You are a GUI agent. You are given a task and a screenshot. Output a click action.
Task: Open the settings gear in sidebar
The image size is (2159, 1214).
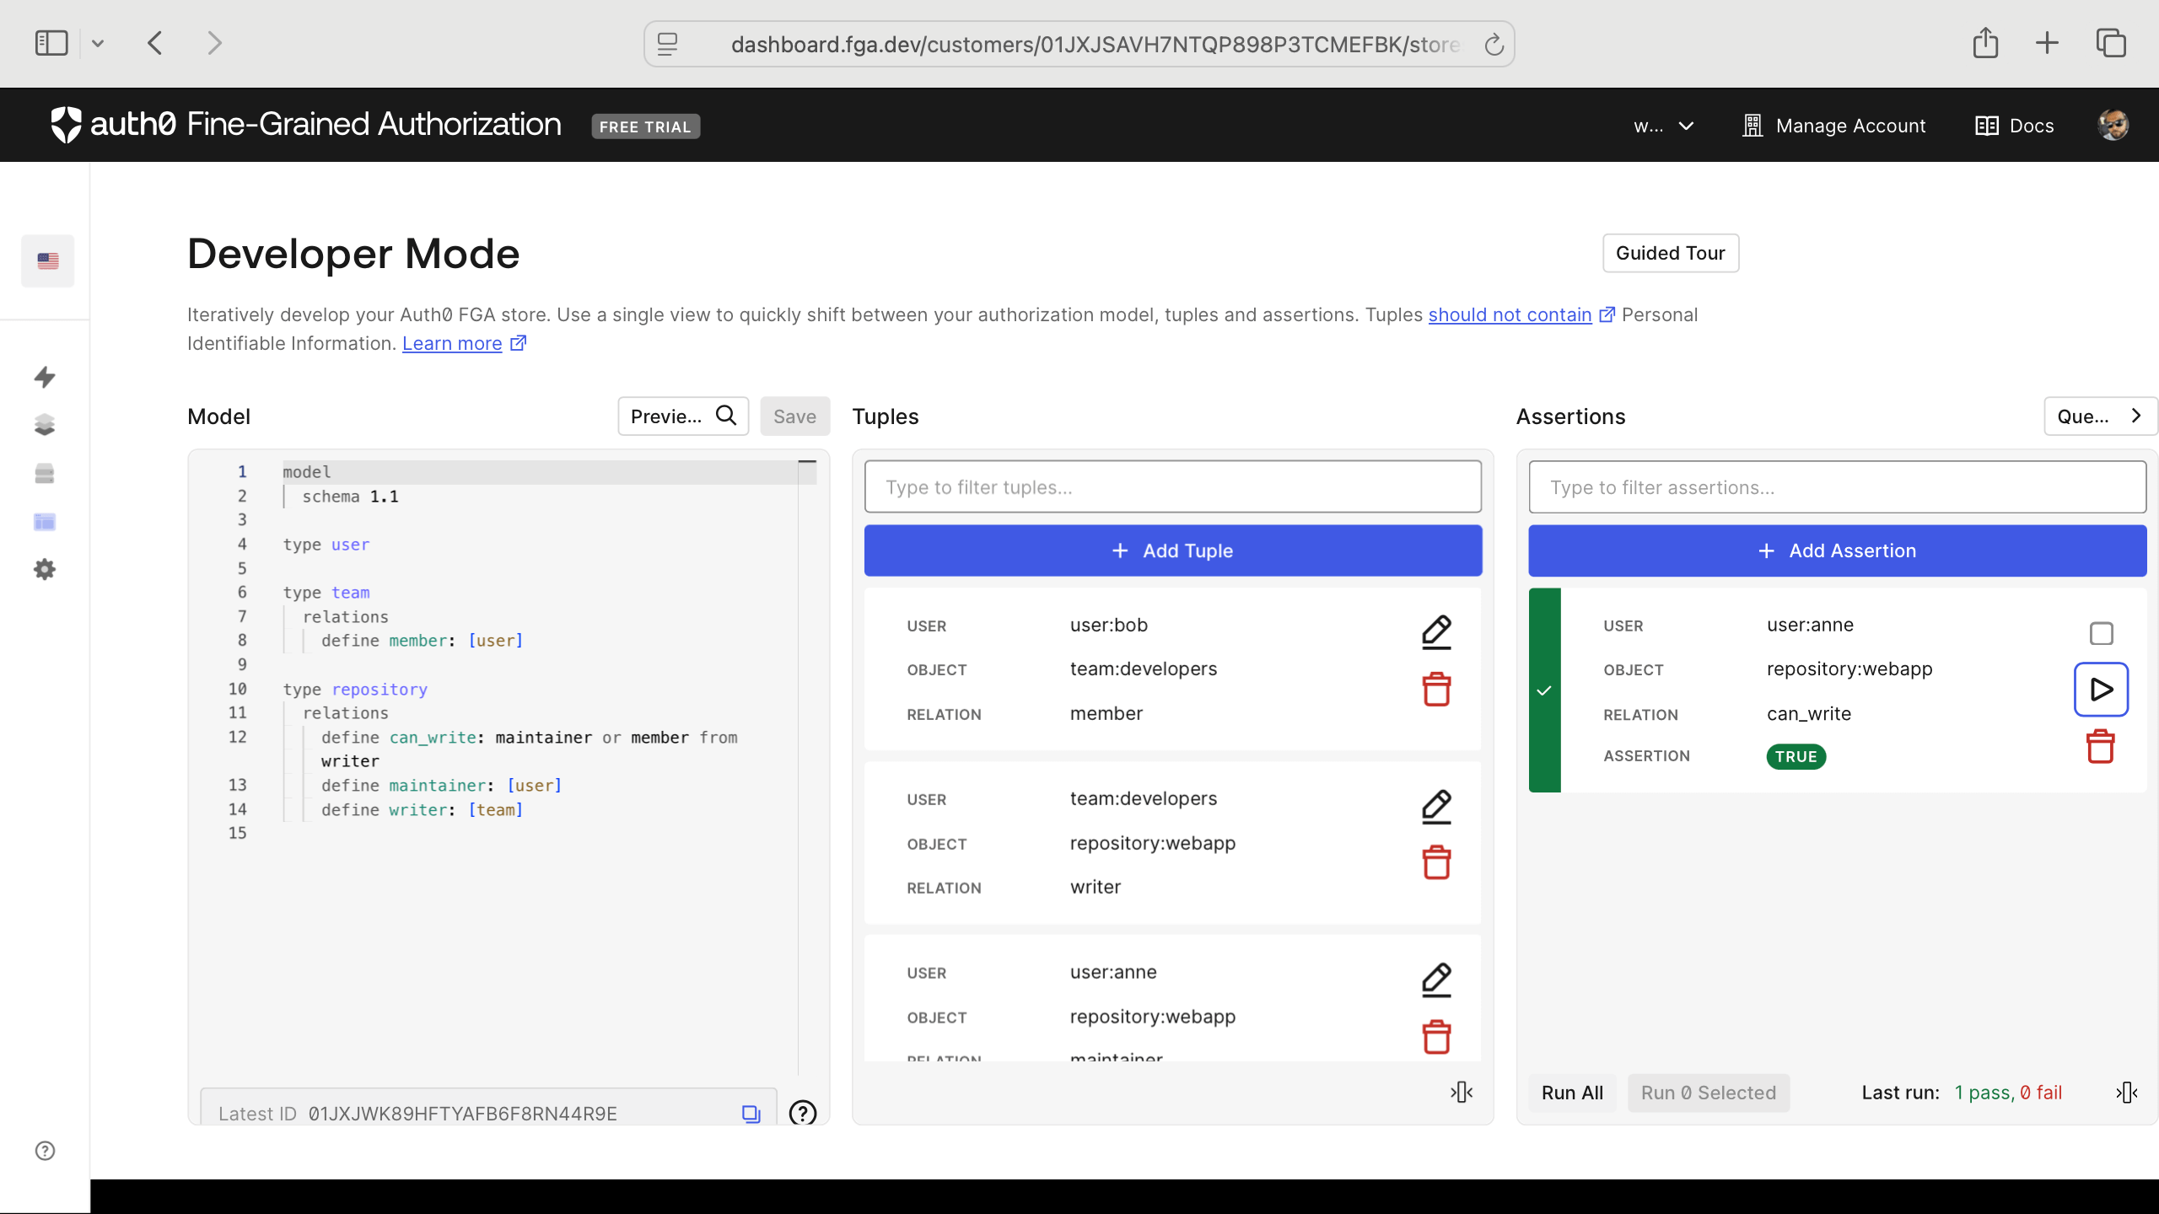pos(45,570)
